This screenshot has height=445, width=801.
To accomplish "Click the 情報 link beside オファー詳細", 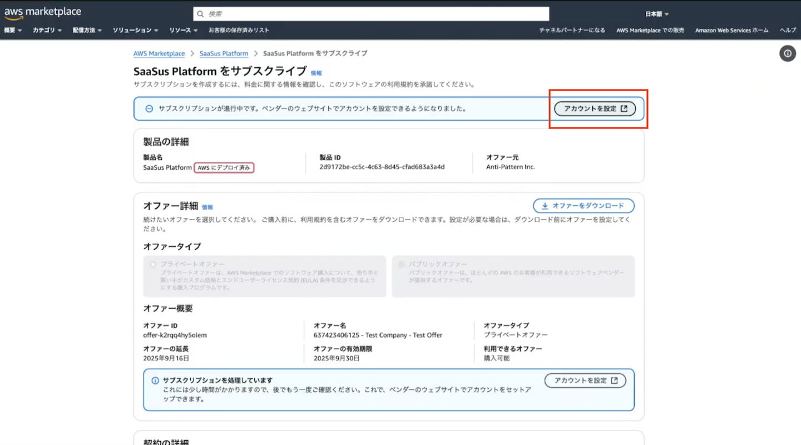I will click(207, 207).
